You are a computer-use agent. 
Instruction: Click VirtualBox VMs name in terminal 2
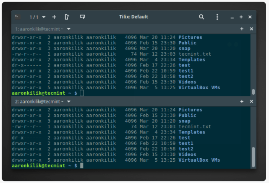coord(199,160)
